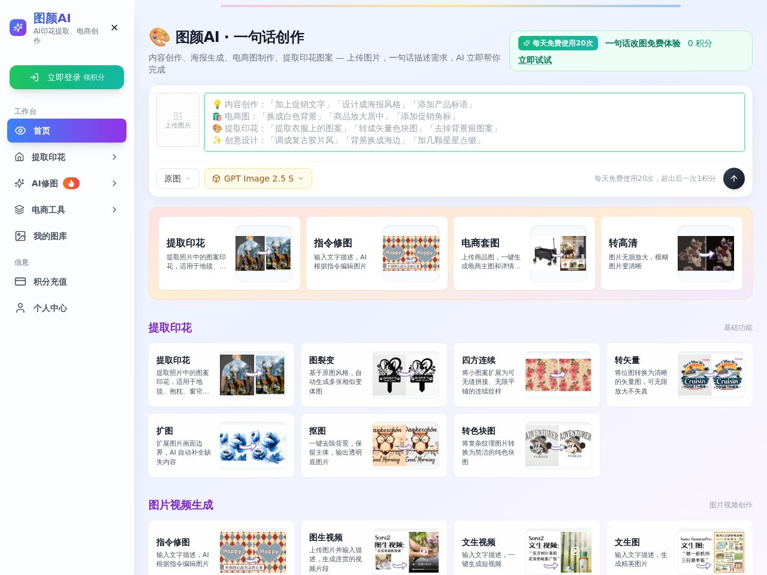Click the 立即登录 领积分 button

click(x=67, y=77)
